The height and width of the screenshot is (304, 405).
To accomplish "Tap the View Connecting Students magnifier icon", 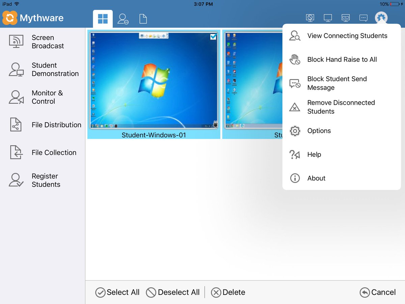I will pos(295,36).
